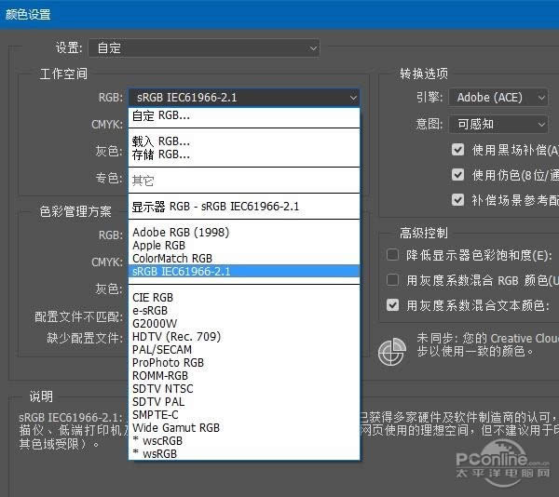This screenshot has height=497, width=559.
Task: Disable the 使用仿色 checkbox
Action: click(x=457, y=175)
